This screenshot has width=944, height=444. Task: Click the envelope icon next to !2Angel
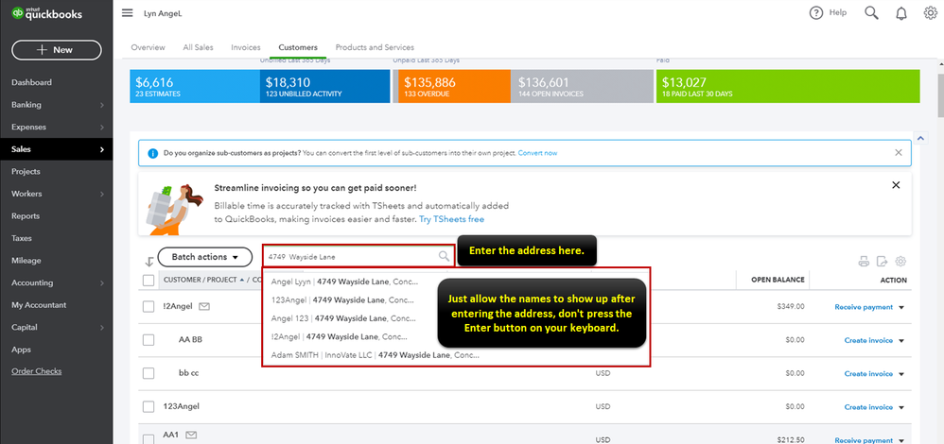click(204, 306)
